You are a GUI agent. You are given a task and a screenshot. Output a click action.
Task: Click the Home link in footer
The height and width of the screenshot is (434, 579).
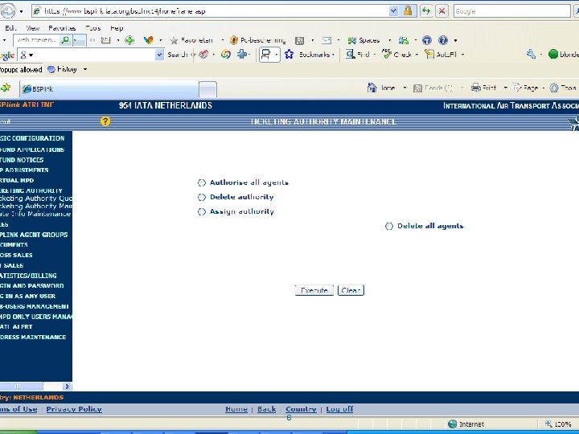click(x=236, y=409)
